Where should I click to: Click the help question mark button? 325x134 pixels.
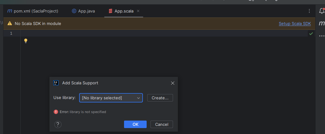point(58,125)
